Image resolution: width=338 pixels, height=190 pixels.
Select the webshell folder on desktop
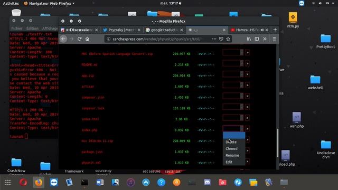315,82
